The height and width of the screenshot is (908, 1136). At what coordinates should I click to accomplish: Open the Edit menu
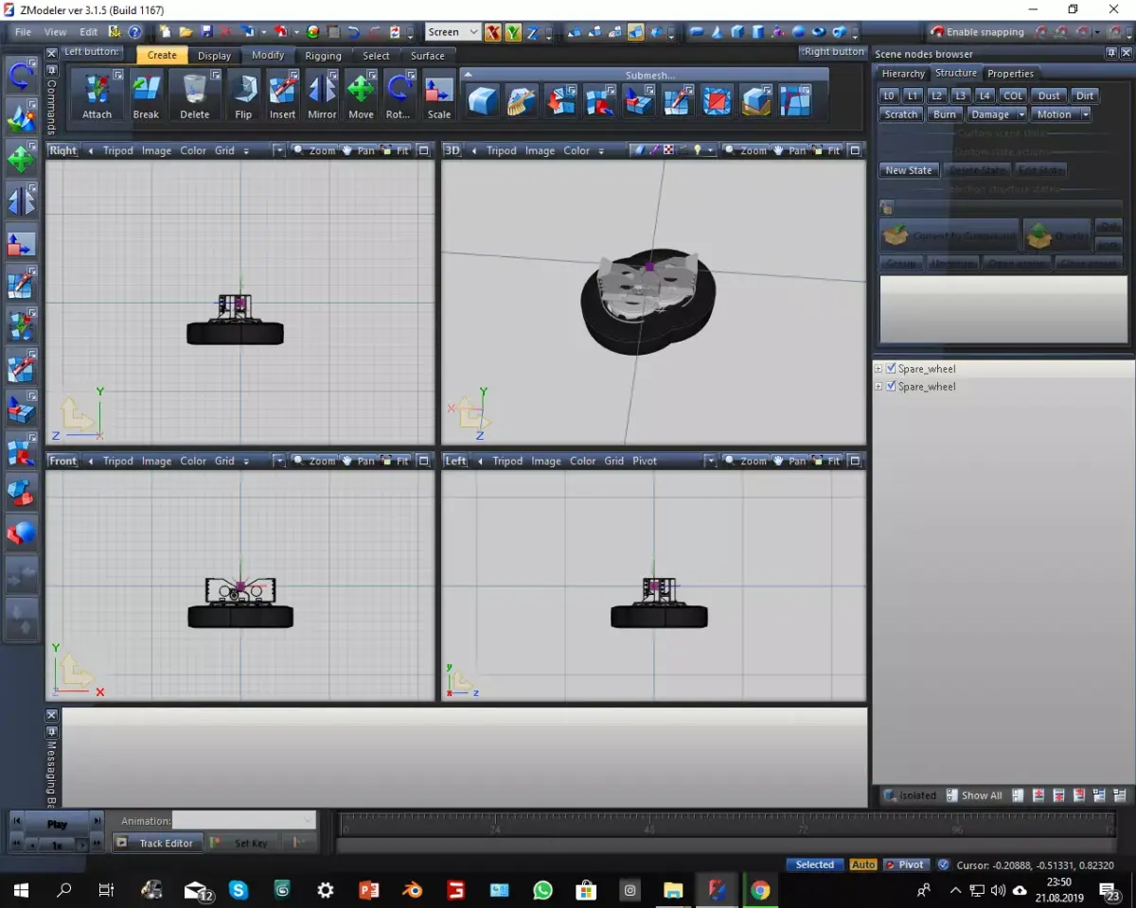click(x=88, y=31)
